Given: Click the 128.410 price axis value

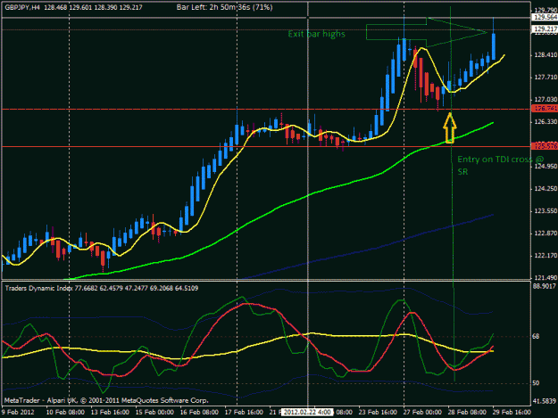Looking at the screenshot, I should coord(546,55).
